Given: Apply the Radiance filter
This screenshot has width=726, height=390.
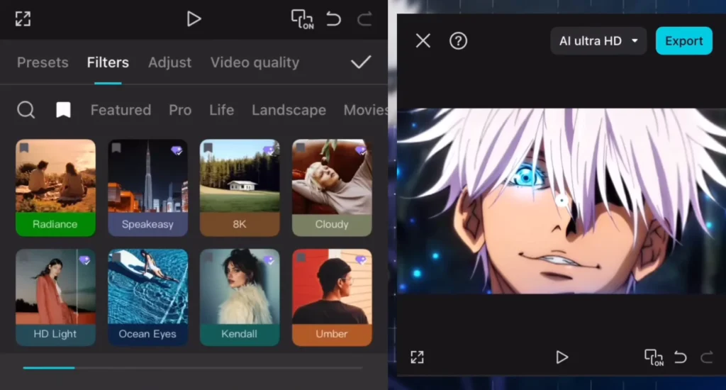Looking at the screenshot, I should (x=55, y=188).
